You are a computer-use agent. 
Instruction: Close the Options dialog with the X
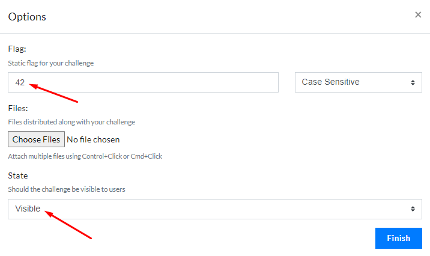(418, 15)
